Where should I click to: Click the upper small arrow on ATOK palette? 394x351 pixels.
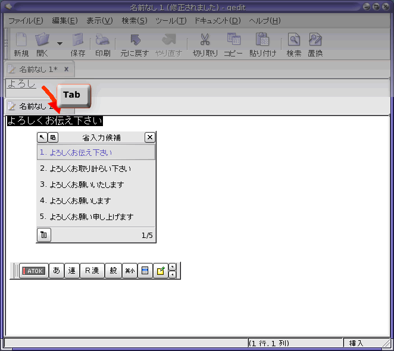pos(172,267)
